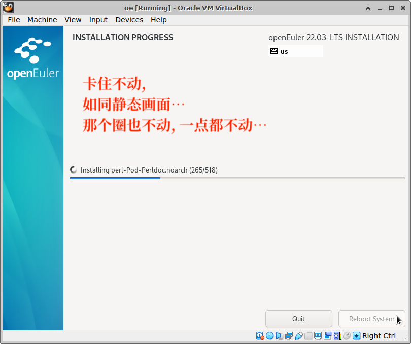Click the installation progress bar
411x344 pixels.
coord(237,178)
